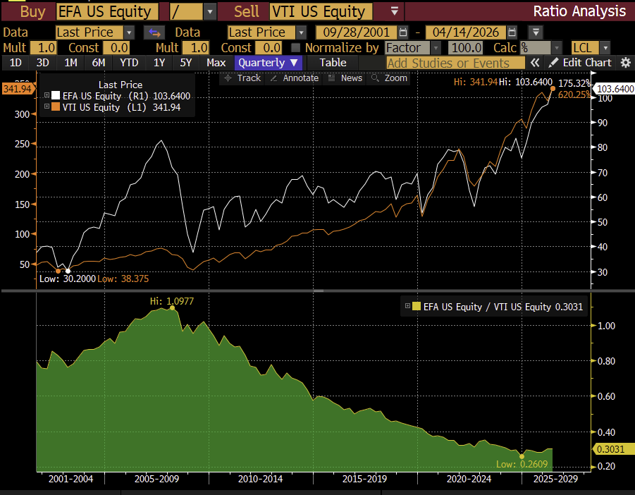The image size is (635, 495).
Task: Click the 2020-2024 axis label
Action: pos(469,479)
